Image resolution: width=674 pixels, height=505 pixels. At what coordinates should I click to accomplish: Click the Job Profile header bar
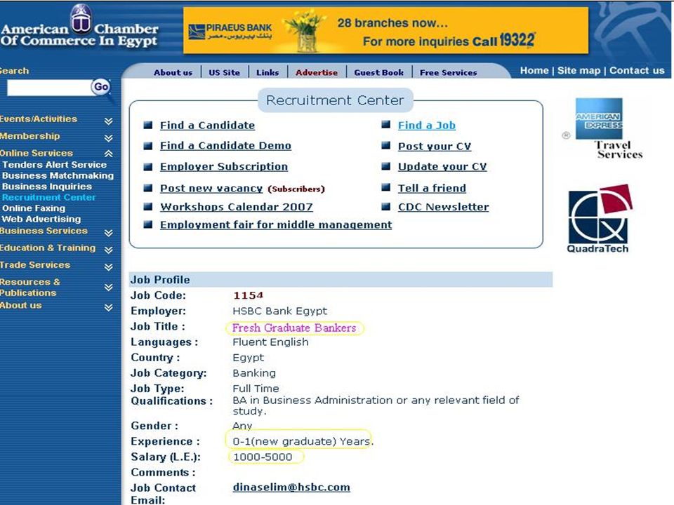point(341,280)
